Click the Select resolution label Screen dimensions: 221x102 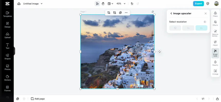click(178, 22)
